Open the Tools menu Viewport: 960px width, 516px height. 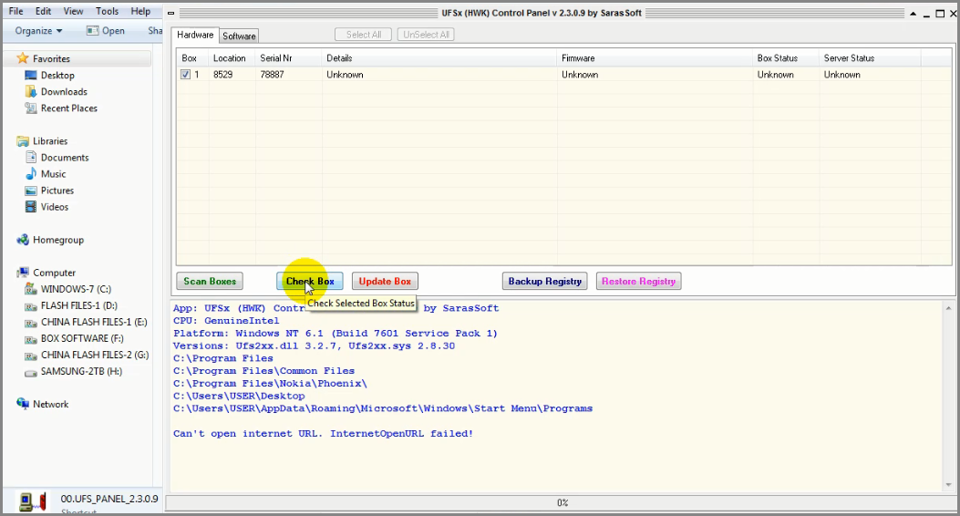108,11
